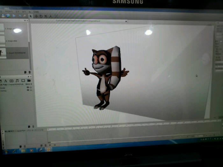Viewport: 223px width, 167px height.
Task: Toggle visibility eye for Model layer
Action: pyautogui.click(x=28, y=87)
